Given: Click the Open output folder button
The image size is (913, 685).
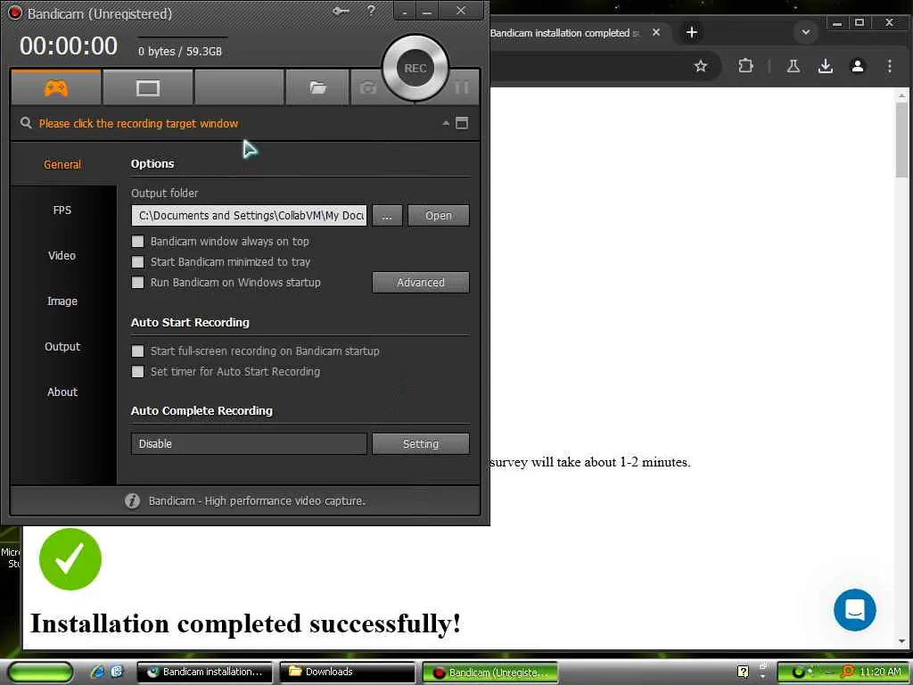Looking at the screenshot, I should tap(439, 216).
